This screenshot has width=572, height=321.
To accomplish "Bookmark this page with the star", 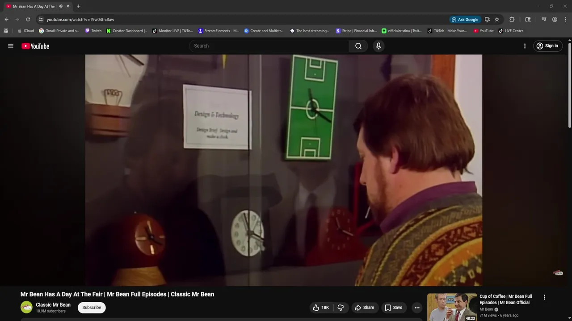I will pos(497,20).
